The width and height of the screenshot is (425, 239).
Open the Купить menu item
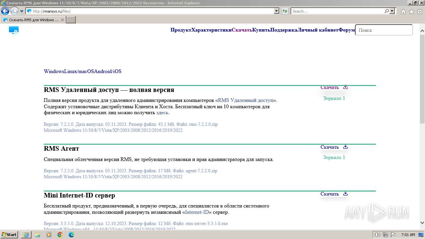(261, 30)
